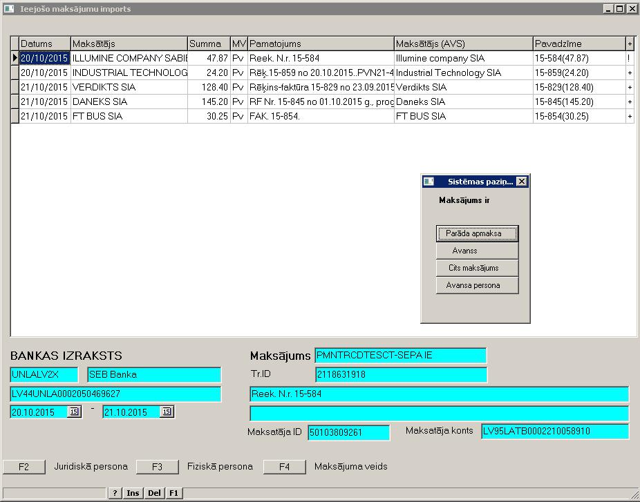This screenshot has height=502, width=640.
Task: Click the 21.10.2015 end date field
Action: click(x=131, y=412)
